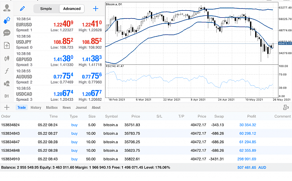Viewport: 292px width, 181px height.
Task: Select the EURUSD quote row
Action: point(59,24)
